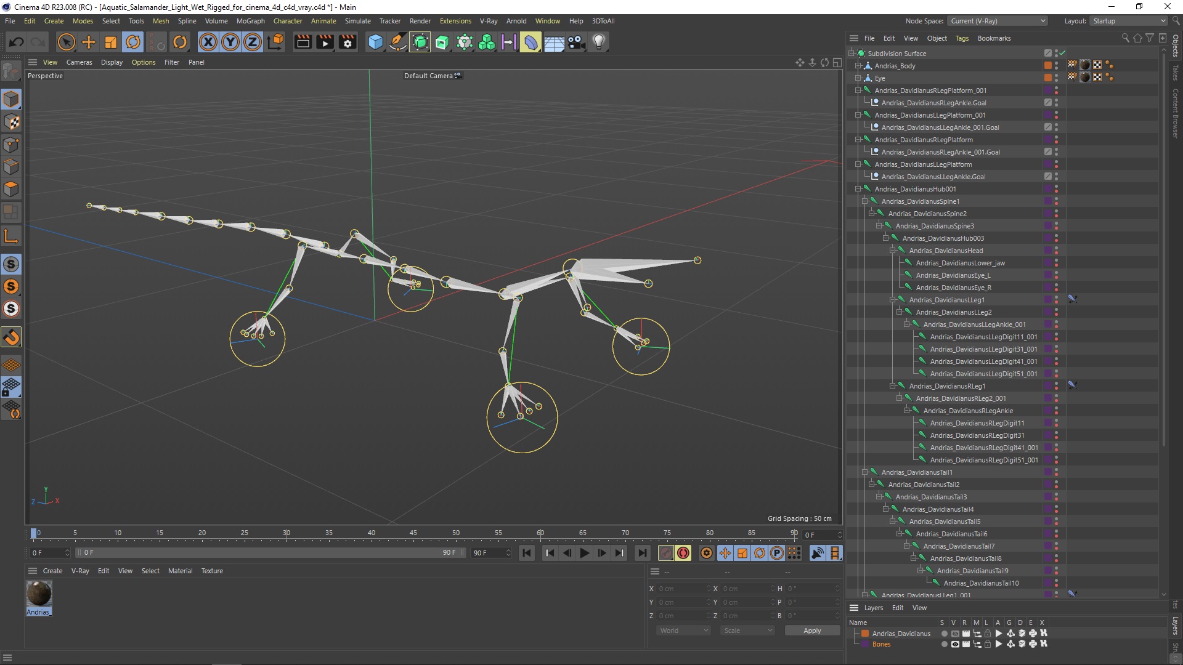
Task: Select the Andrias material thumbnail
Action: click(39, 594)
